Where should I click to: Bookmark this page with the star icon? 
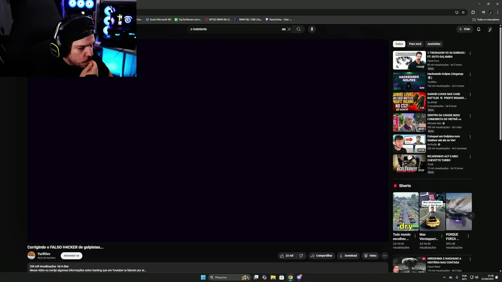pyautogui.click(x=463, y=12)
